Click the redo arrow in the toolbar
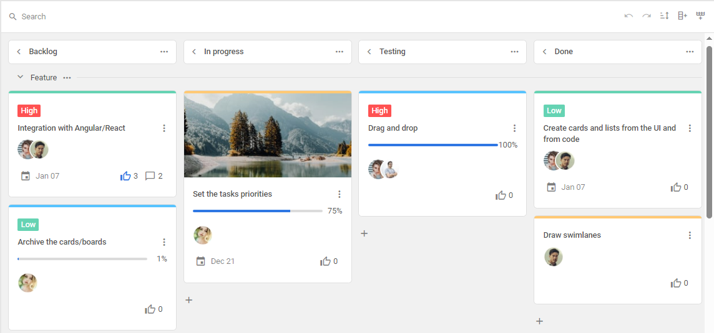The width and height of the screenshot is (714, 333). (x=647, y=16)
